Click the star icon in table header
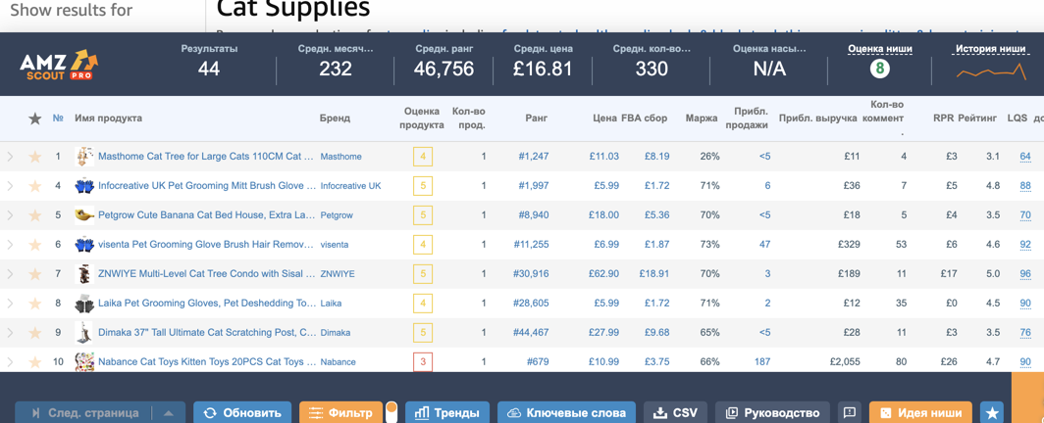The image size is (1044, 423). pyautogui.click(x=34, y=118)
